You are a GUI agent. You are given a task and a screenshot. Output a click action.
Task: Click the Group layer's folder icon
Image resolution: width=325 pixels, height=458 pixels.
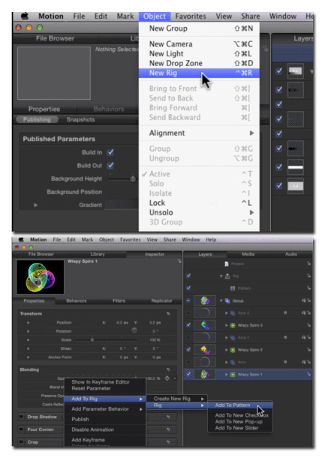coord(227,300)
